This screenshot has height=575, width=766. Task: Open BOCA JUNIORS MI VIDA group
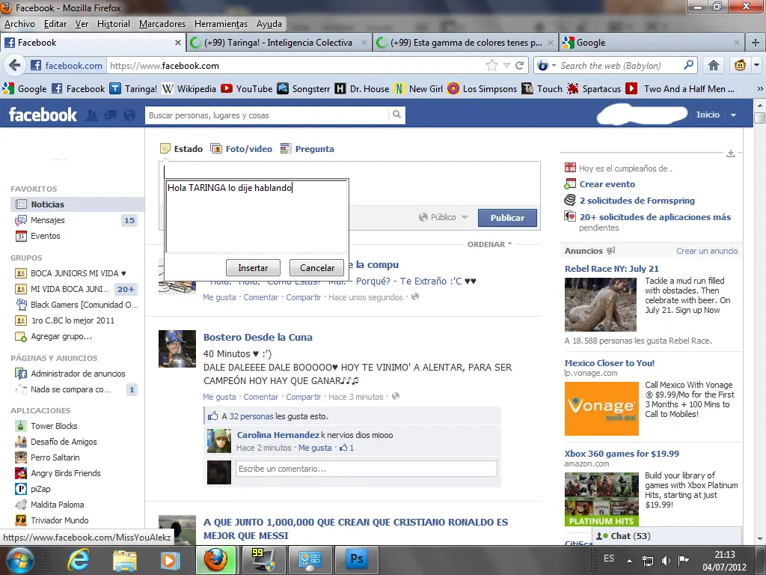(77, 273)
